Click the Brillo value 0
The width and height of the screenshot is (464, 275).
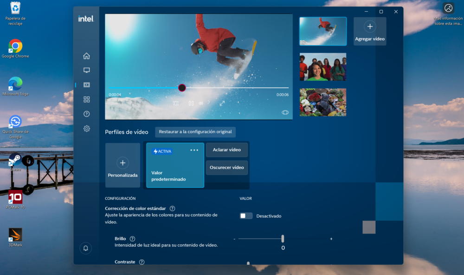(x=283, y=248)
